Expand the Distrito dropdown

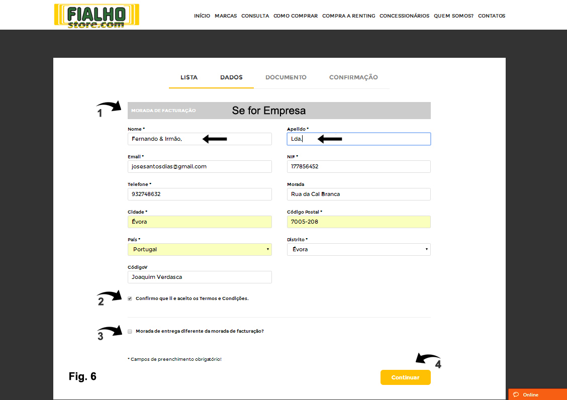358,249
